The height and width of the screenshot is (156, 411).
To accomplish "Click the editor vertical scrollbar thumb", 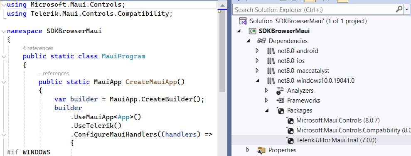I will click(222, 51).
